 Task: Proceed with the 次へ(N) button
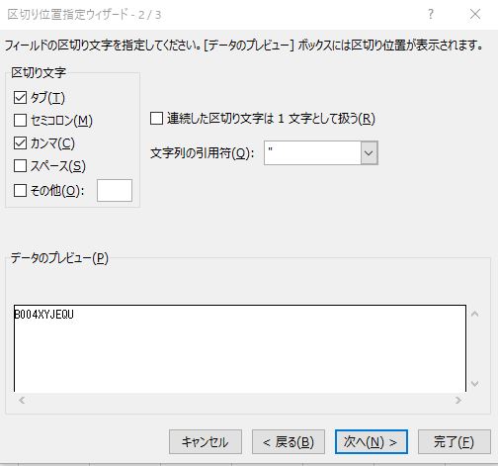[372, 442]
